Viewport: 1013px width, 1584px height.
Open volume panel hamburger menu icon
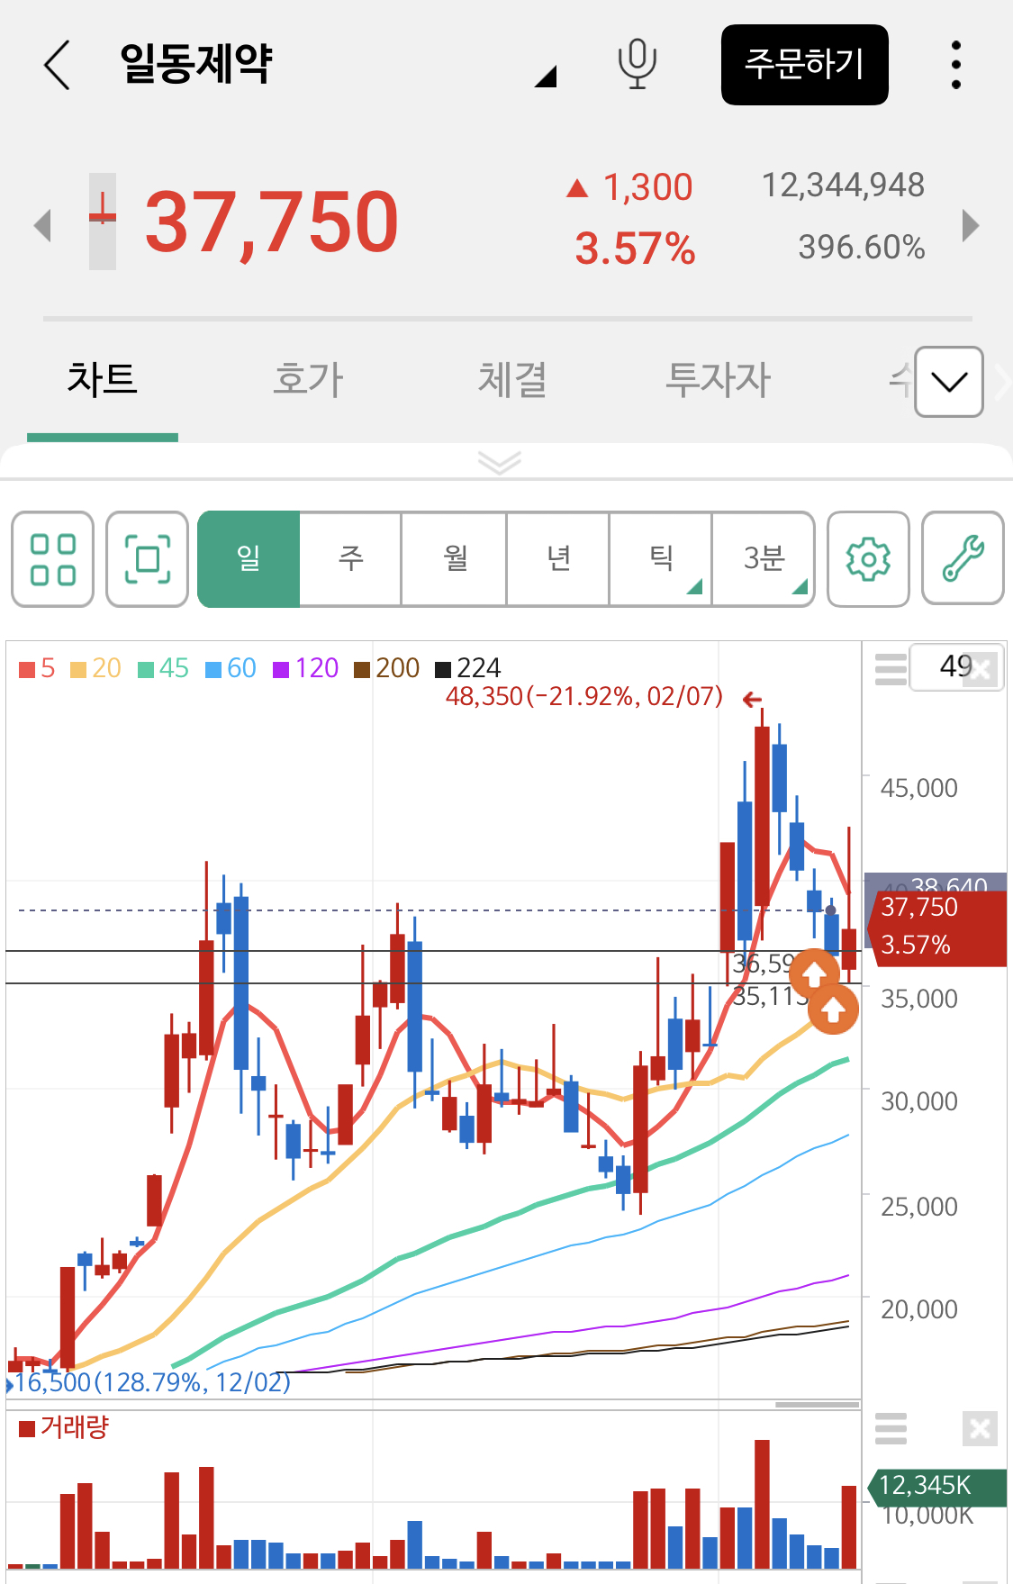click(891, 1428)
